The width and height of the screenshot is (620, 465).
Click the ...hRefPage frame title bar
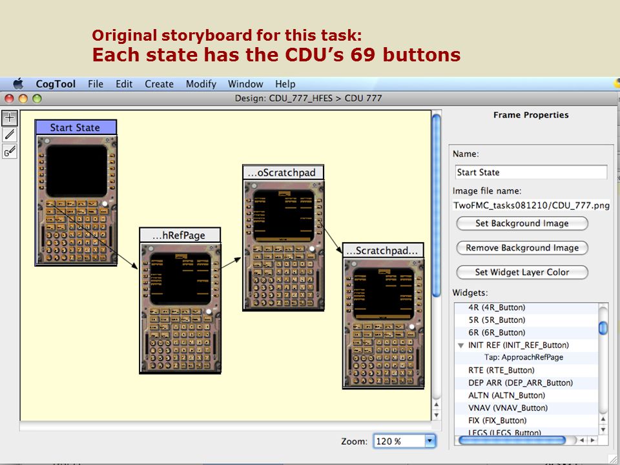[x=180, y=235]
